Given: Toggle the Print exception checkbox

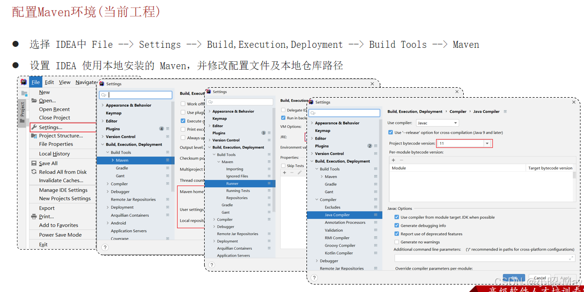Looking at the screenshot, I should pos(183,129).
